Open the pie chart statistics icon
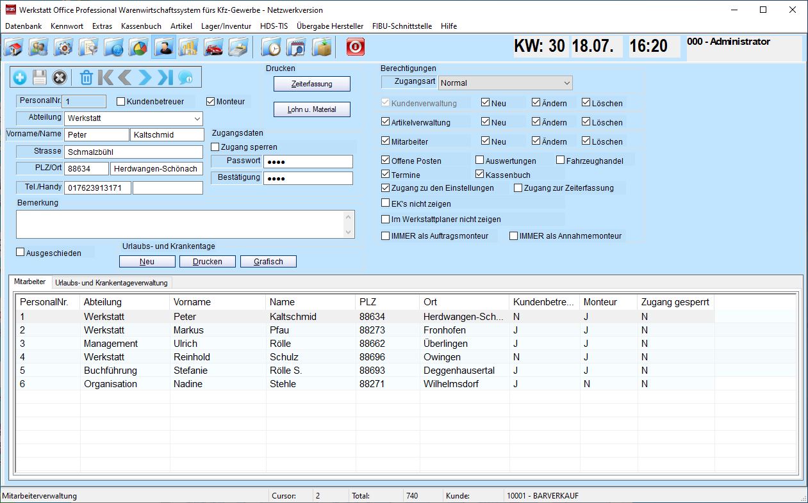This screenshot has height=503, width=808. pos(138,47)
